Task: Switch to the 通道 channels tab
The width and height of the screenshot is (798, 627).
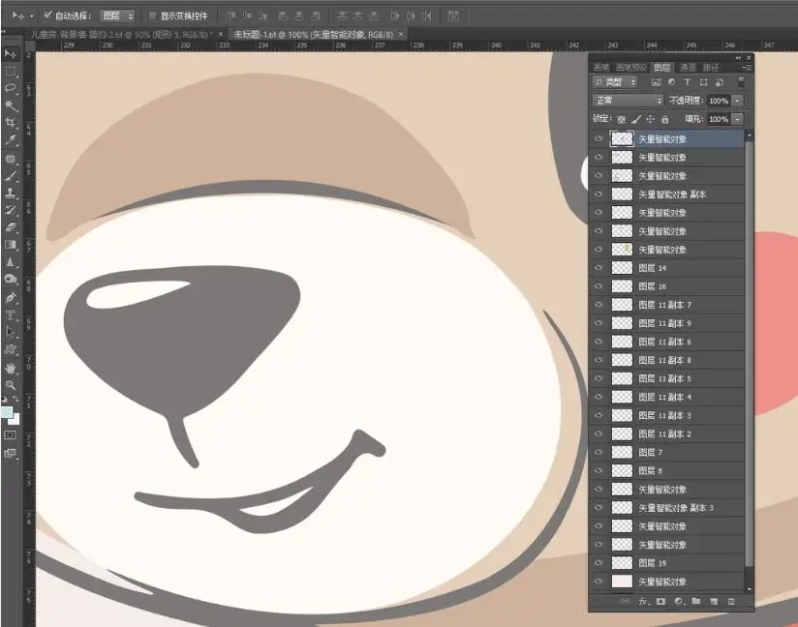Action: click(687, 67)
